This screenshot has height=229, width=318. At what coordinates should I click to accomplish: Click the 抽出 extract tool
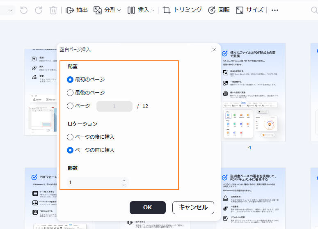click(x=77, y=10)
